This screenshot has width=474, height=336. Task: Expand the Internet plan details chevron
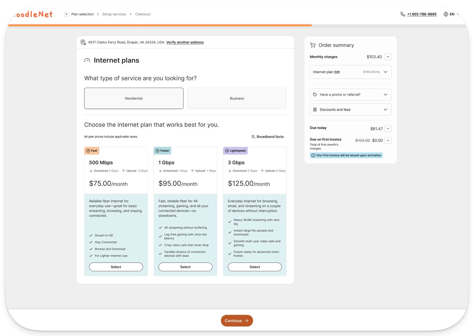click(386, 72)
